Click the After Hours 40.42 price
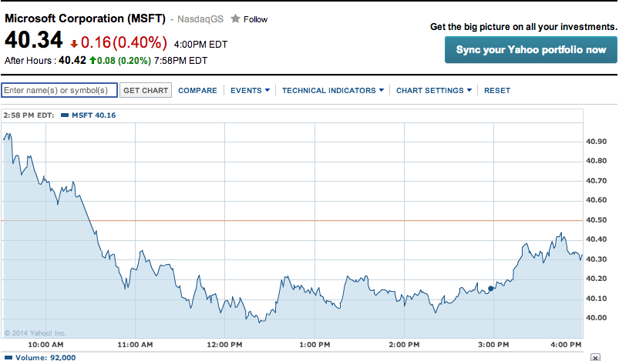 pyautogui.click(x=72, y=60)
